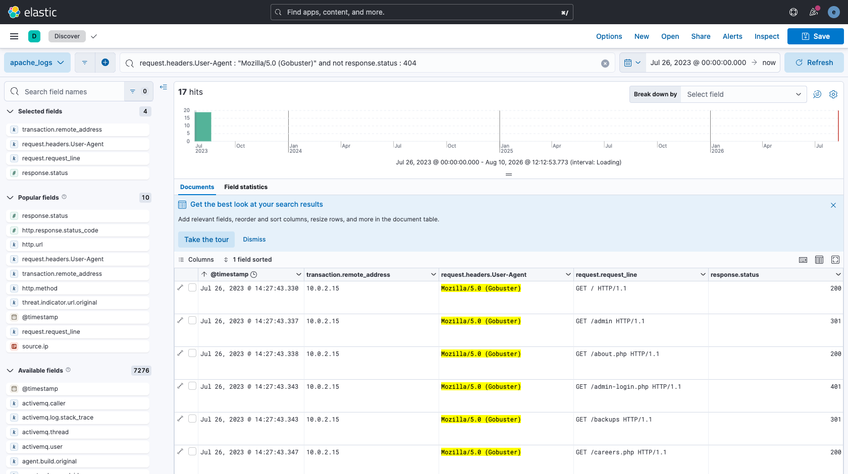Click Share in the top menu

click(701, 36)
